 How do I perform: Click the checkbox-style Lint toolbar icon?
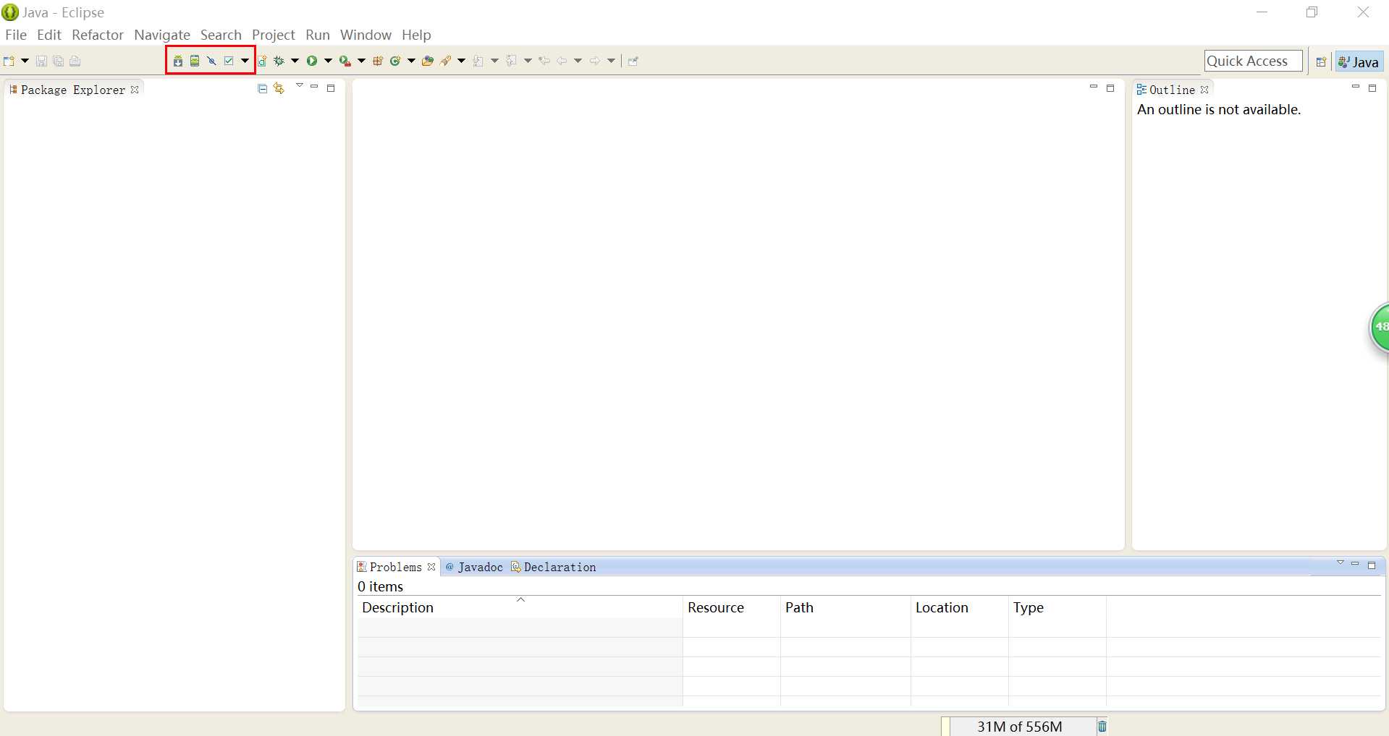[229, 61]
